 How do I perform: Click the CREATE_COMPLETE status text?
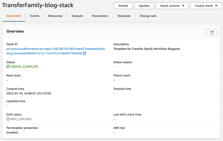click(x=24, y=67)
